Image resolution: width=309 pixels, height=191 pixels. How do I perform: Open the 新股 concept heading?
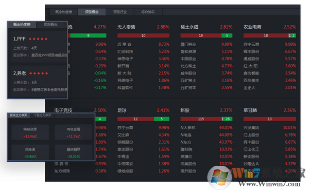[185, 110]
